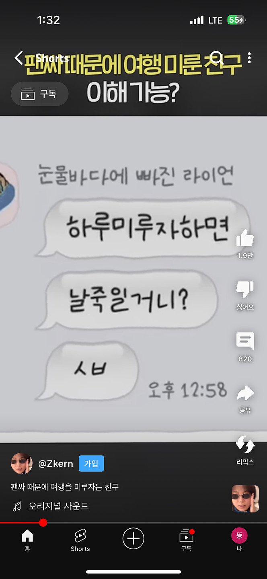267x579 pixels.
Task: Open the 리믹스 remix icon
Action: [x=245, y=445]
